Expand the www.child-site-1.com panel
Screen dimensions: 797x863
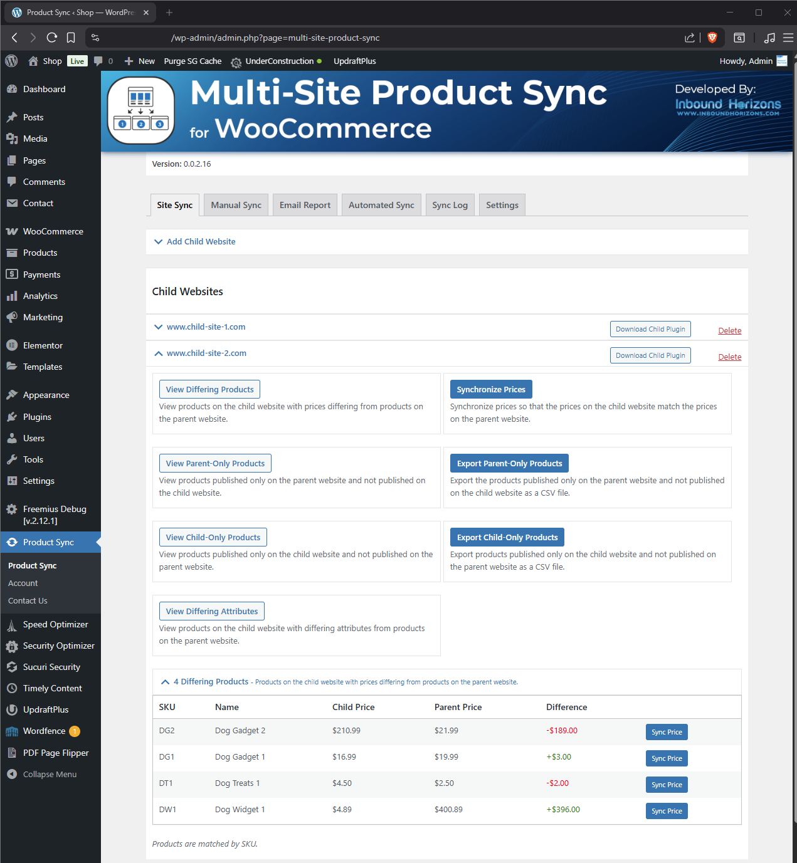pyautogui.click(x=206, y=327)
